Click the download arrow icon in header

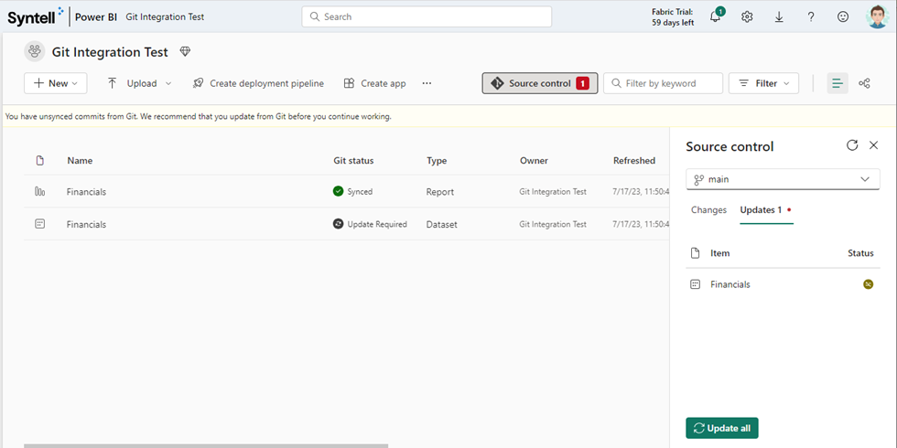click(779, 16)
